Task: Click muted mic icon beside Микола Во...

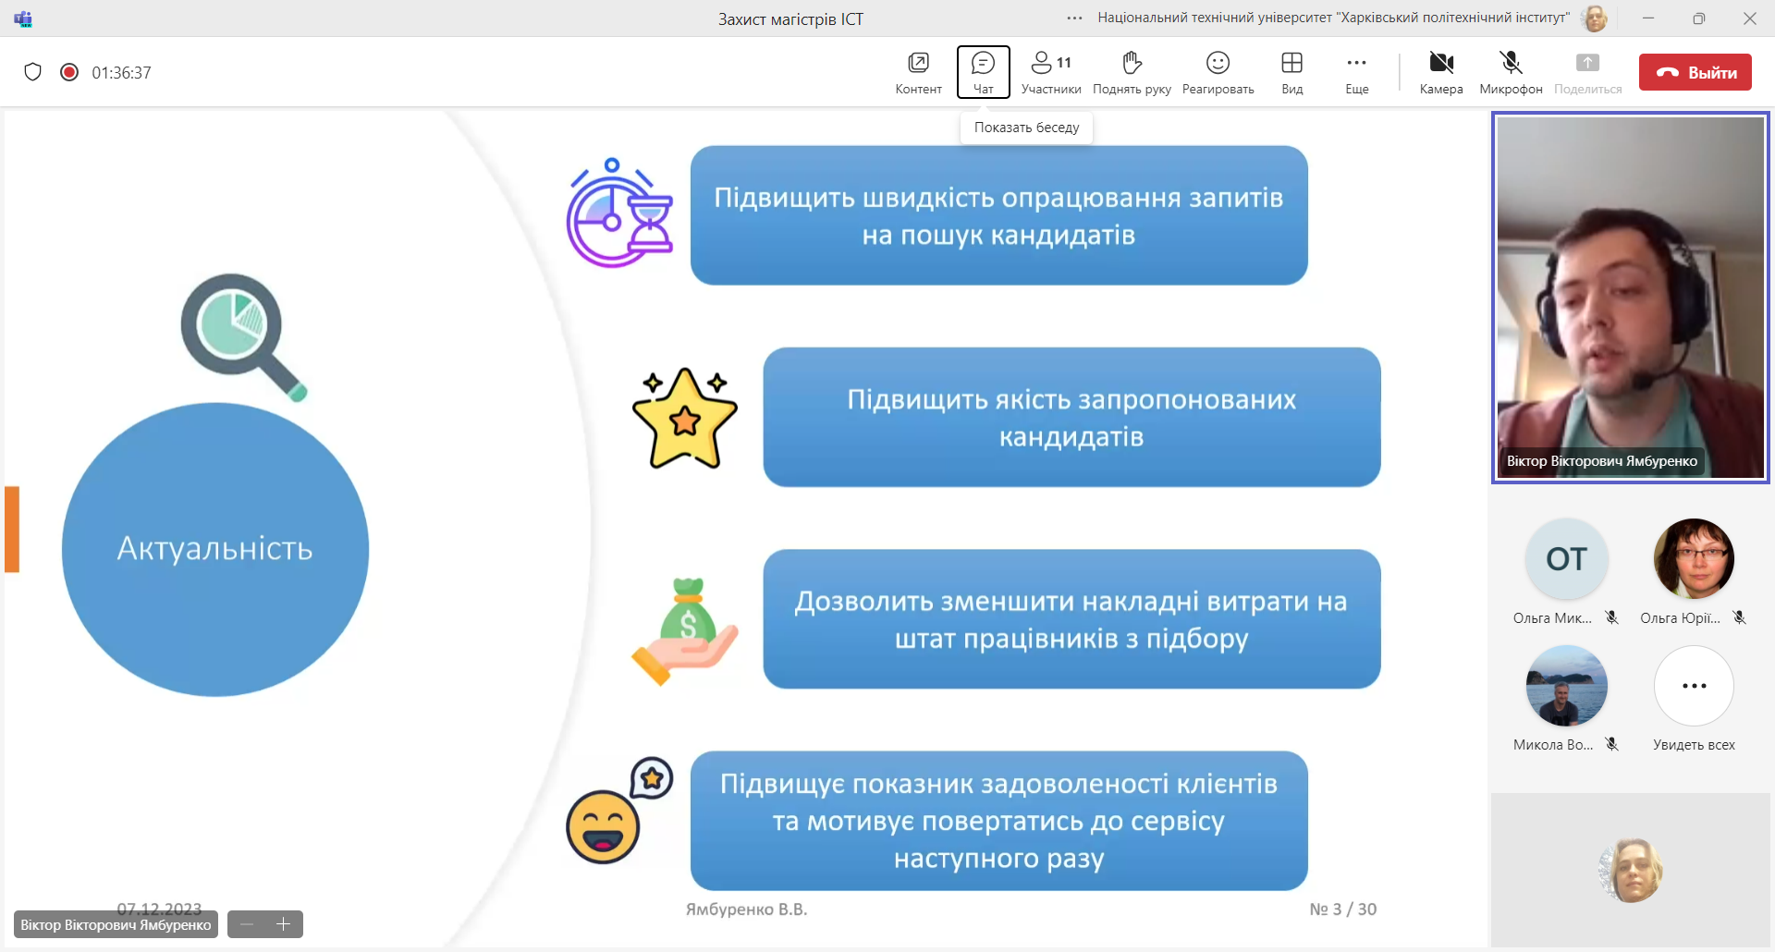Action: coord(1612,744)
